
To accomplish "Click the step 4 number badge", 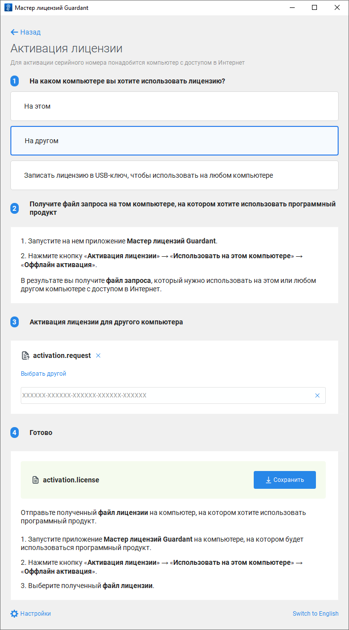I will pos(15,433).
